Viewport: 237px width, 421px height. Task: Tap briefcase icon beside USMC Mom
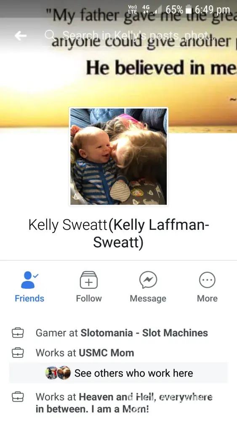(x=18, y=352)
